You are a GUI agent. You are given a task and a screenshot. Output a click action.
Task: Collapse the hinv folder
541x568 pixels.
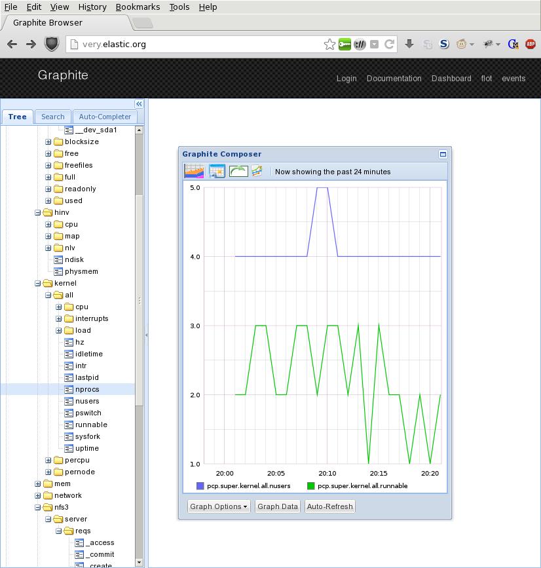(37, 213)
